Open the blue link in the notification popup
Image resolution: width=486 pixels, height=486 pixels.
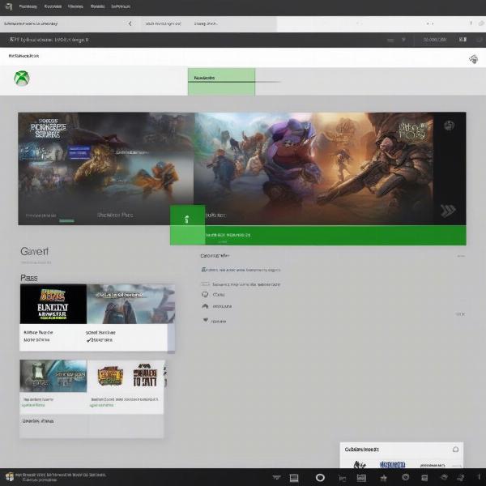tap(392, 465)
